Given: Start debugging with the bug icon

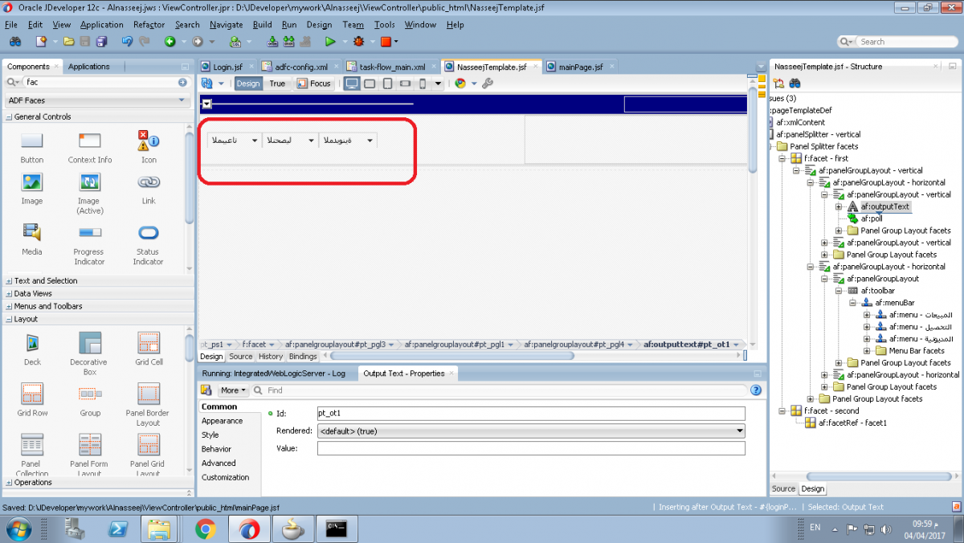Looking at the screenshot, I should pos(358,41).
